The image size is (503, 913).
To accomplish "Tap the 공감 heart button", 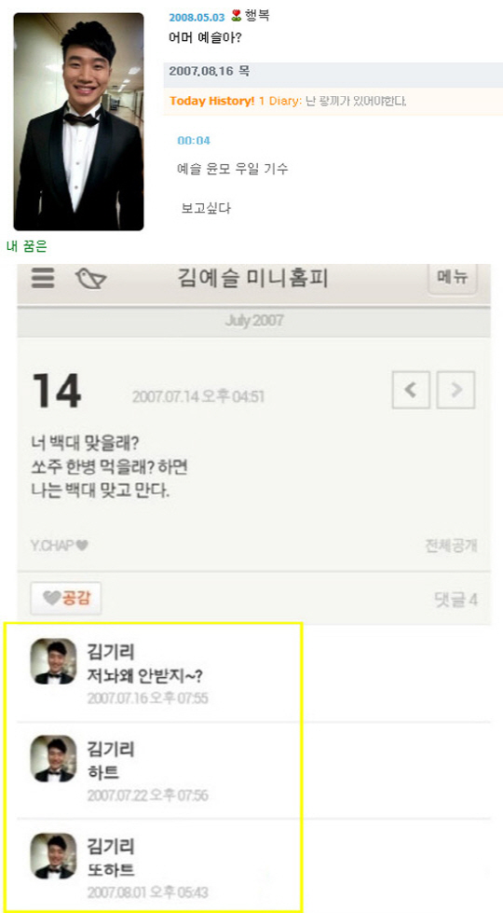I will point(66,598).
